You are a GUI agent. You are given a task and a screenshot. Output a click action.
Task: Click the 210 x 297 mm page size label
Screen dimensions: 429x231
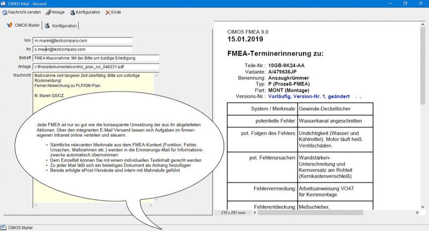pyautogui.click(x=232, y=213)
